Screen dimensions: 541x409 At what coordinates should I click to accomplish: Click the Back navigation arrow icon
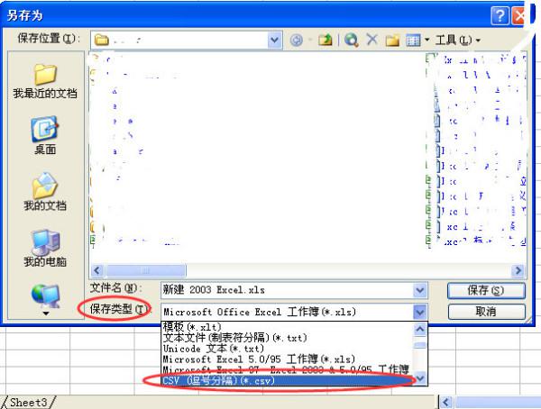pyautogui.click(x=297, y=41)
